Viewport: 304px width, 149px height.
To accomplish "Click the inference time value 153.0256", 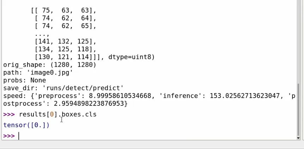I will point(245,96).
